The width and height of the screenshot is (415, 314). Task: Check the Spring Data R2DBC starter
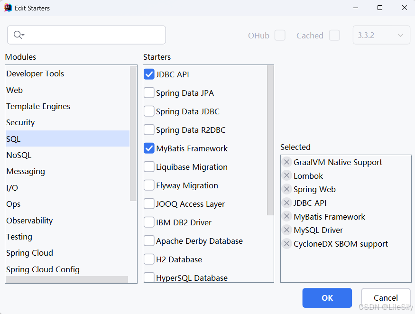149,130
